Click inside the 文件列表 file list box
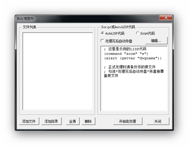 (x=58, y=71)
